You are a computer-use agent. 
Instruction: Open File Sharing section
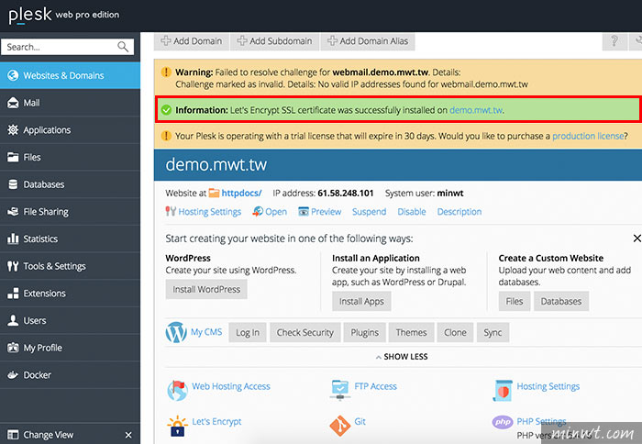pyautogui.click(x=70, y=212)
